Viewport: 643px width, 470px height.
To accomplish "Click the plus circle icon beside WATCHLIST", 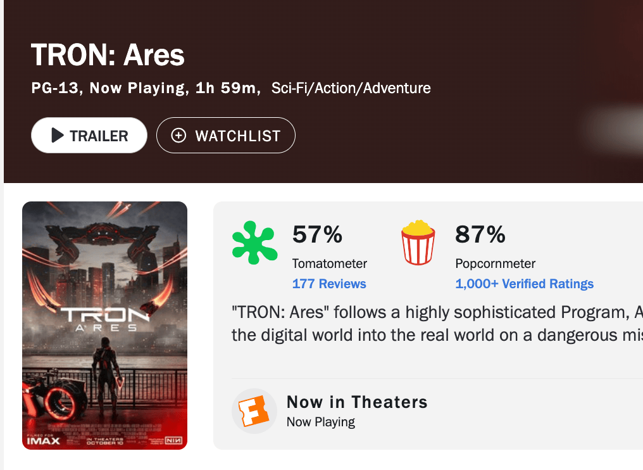I will pyautogui.click(x=179, y=136).
